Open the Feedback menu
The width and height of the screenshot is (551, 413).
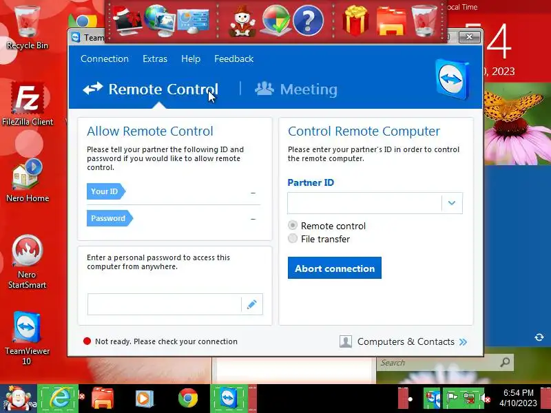(x=233, y=59)
